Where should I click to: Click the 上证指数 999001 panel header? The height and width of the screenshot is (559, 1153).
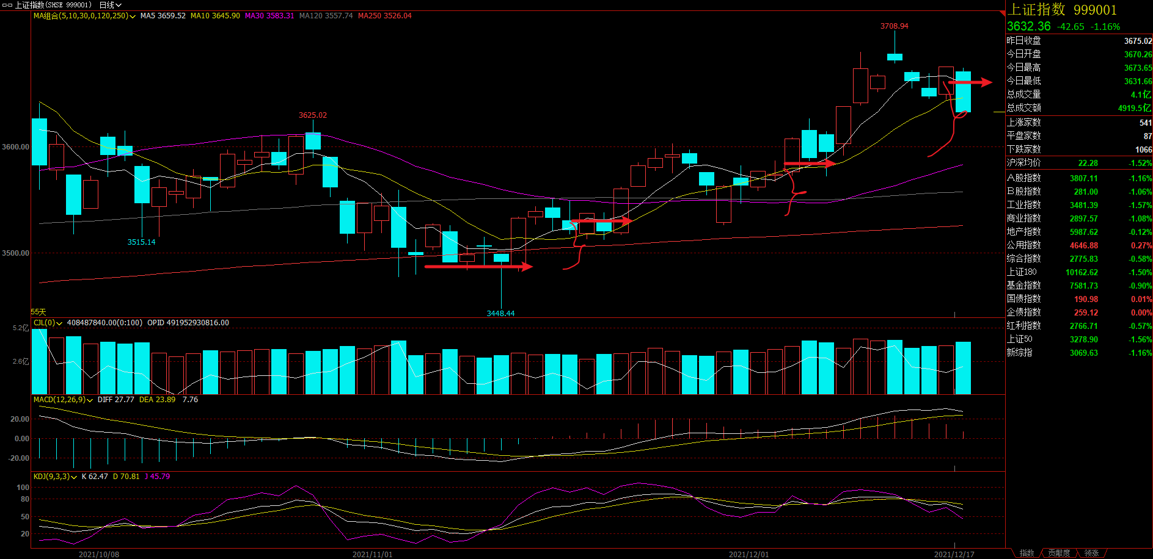pyautogui.click(x=1062, y=10)
